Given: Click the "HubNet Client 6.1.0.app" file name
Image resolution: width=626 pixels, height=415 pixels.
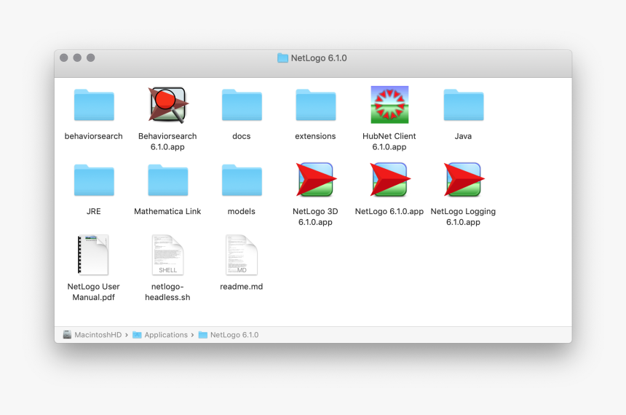Looking at the screenshot, I should [389, 141].
